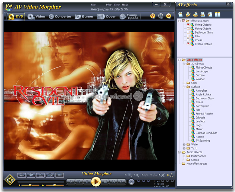The image size is (235, 192).
Task: Select the DVD tab
Action: tap(16, 16)
